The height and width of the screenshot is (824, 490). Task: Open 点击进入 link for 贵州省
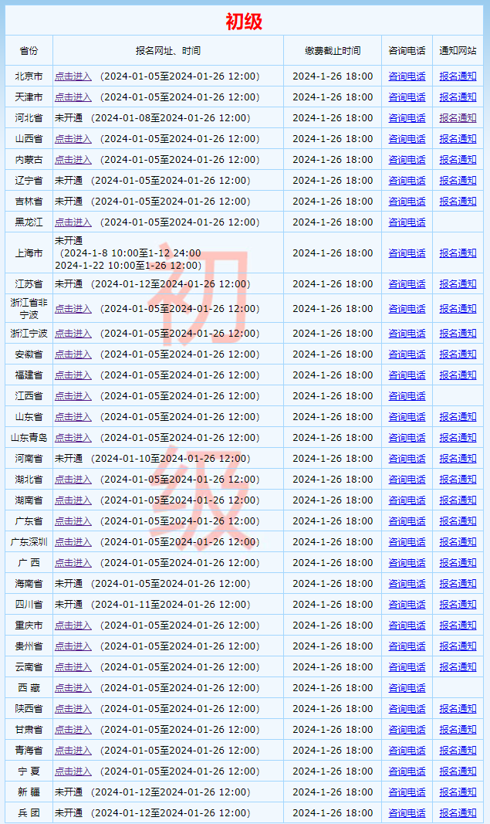[x=73, y=646]
